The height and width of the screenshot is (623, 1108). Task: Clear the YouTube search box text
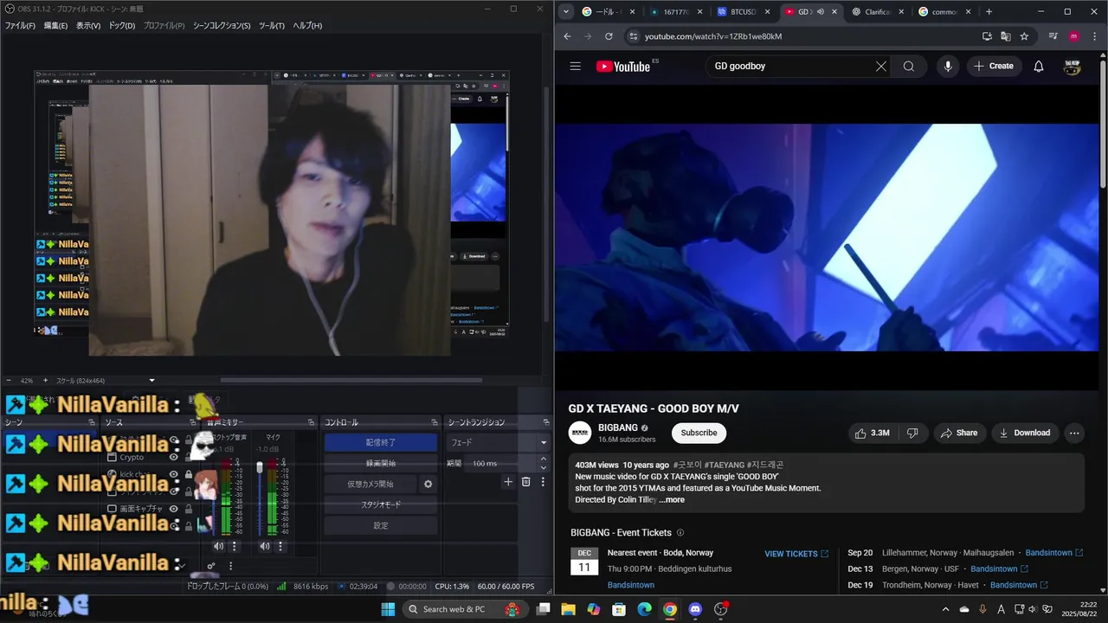880,66
